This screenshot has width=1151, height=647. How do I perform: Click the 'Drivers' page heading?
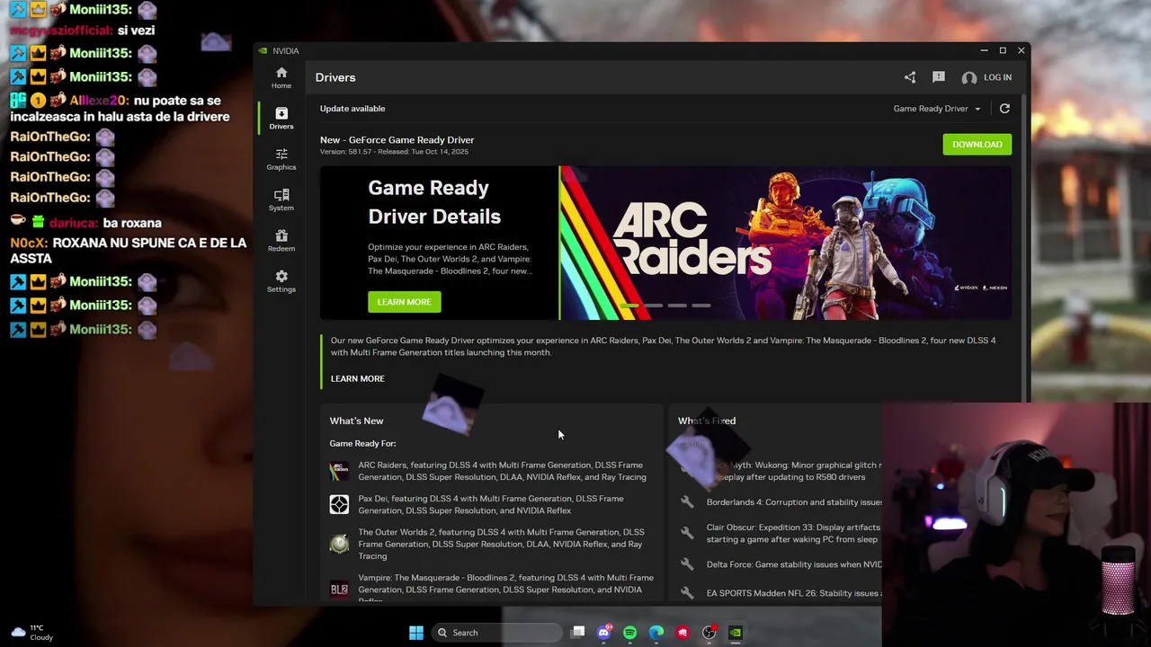[335, 77]
